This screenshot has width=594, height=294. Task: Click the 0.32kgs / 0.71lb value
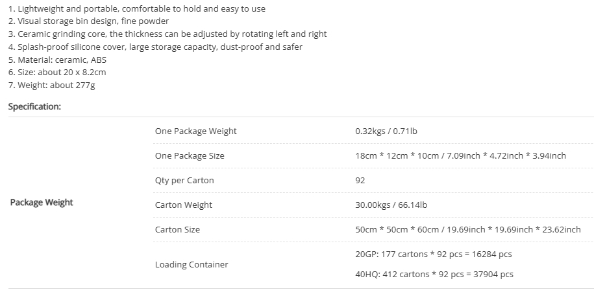386,131
